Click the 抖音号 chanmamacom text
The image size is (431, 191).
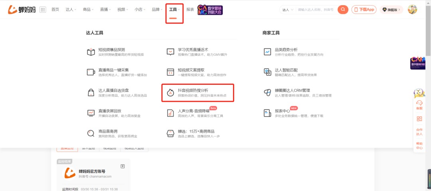coord(95,177)
